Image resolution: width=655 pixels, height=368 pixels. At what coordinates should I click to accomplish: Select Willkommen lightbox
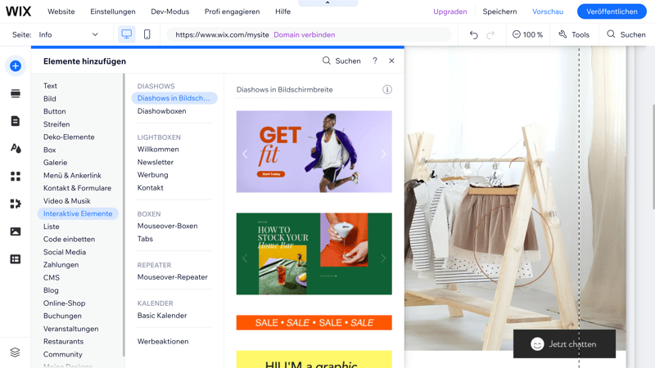[158, 149]
